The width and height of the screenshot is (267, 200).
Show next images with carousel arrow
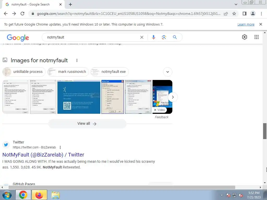173,97
